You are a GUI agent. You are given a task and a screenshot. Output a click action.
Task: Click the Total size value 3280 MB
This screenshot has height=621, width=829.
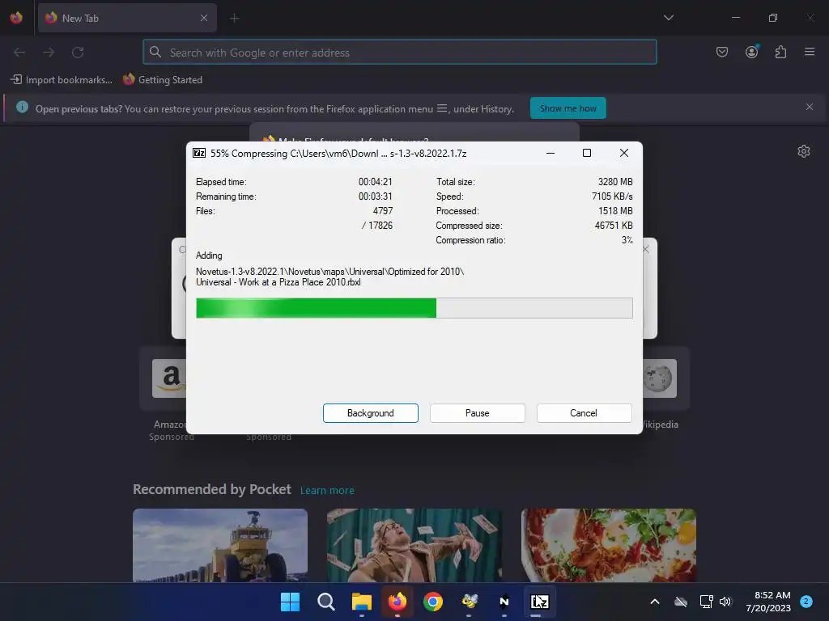(615, 182)
